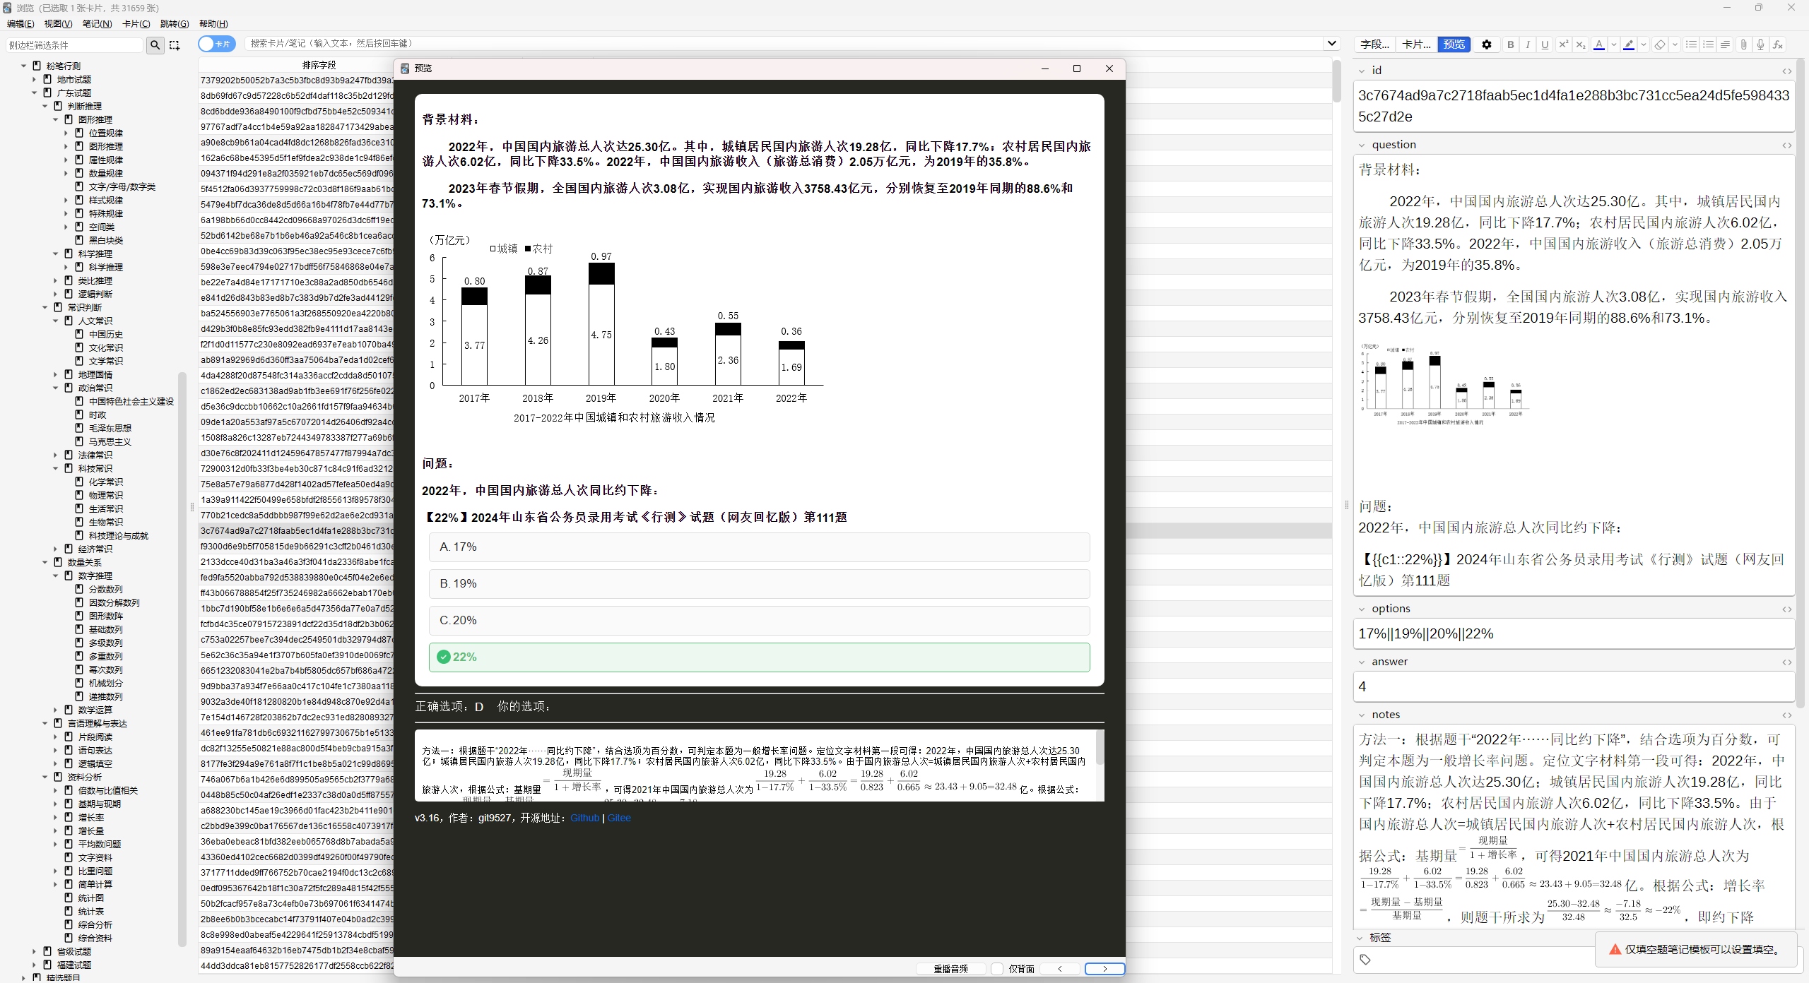Expand the 地市试题 deck
Screen dimensions: 1809x983
(34, 79)
